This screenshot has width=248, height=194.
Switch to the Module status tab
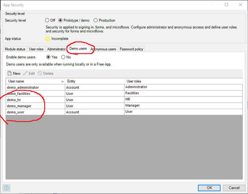pyautogui.click(x=15, y=49)
